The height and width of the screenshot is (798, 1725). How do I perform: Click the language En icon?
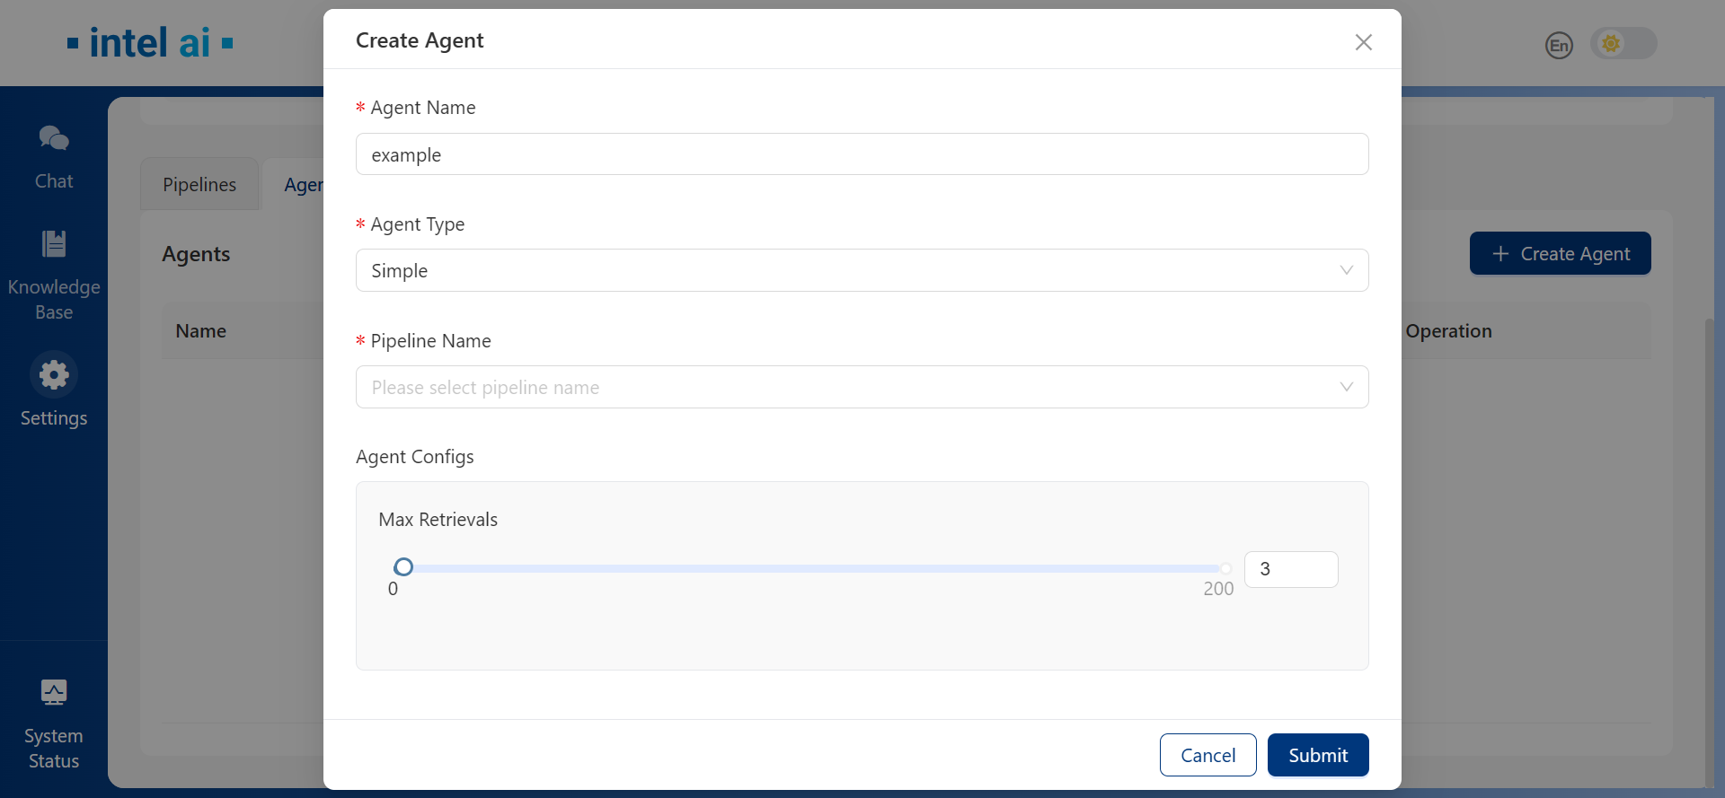pos(1559,45)
